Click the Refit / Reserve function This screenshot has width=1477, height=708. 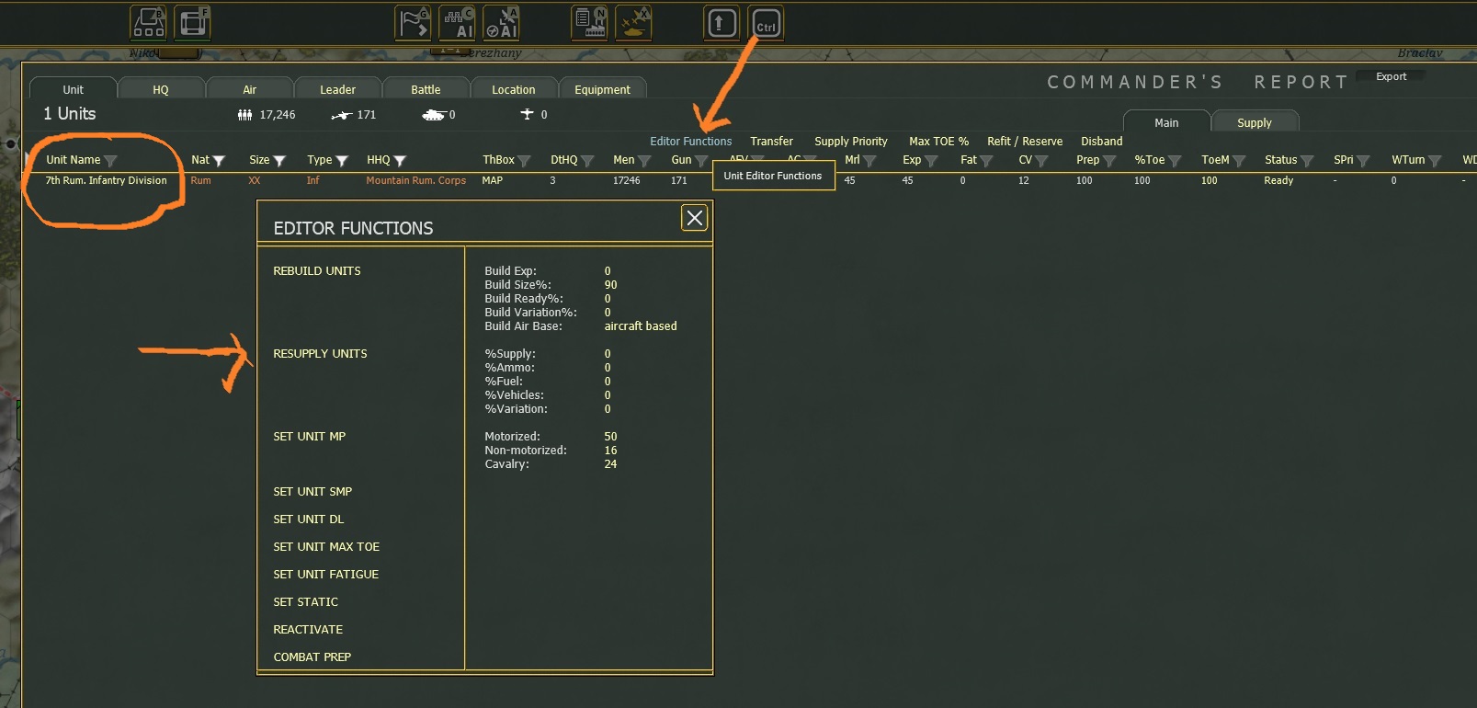tap(1025, 142)
